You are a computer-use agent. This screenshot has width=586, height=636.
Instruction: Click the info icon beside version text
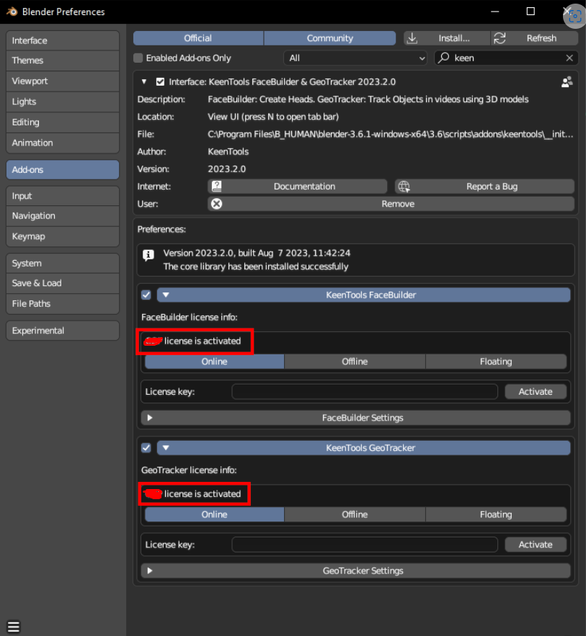click(x=148, y=255)
